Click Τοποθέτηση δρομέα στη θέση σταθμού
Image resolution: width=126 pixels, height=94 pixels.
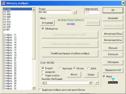(70, 53)
